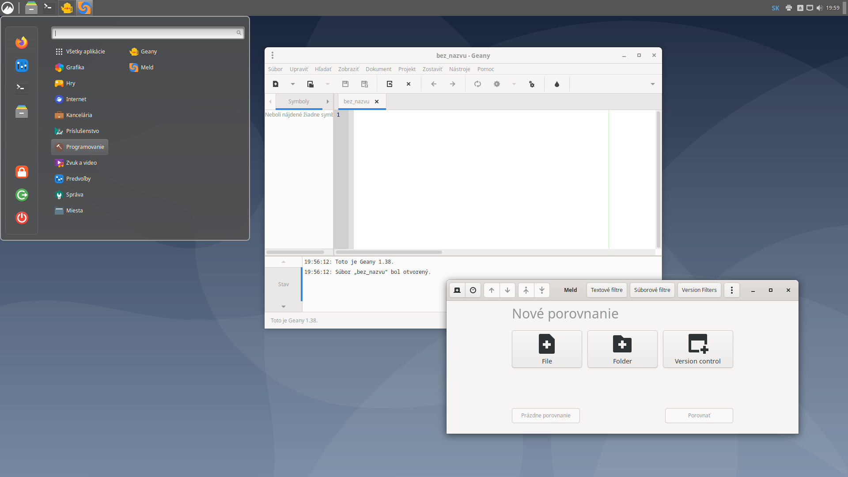This screenshot has width=848, height=477.
Task: Select the Internet category
Action: pyautogui.click(x=71, y=99)
